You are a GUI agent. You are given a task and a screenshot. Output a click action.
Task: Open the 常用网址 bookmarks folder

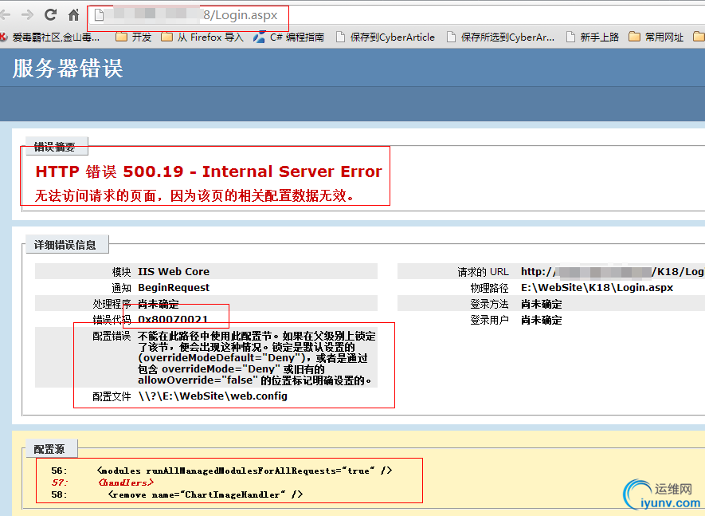(656, 37)
